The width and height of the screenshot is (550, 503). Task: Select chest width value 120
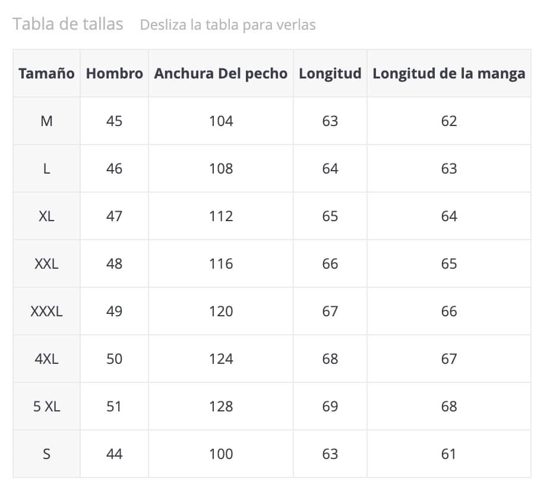221,312
